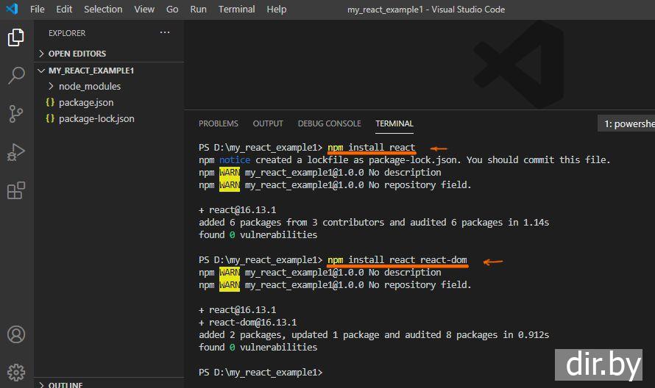Screen dimensions: 655x388
Task: Expand the node_modules folder
Action: tap(89, 86)
